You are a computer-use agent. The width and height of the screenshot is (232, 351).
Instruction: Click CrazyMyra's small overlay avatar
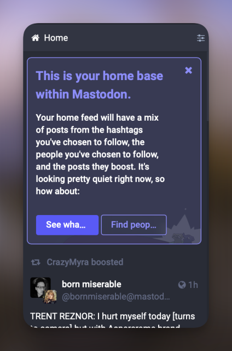tap(50, 297)
